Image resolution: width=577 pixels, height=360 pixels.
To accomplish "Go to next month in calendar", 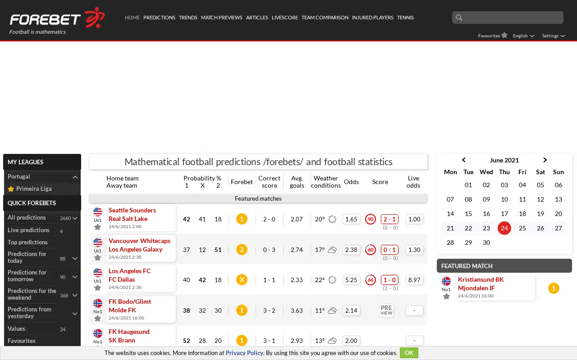I will [545, 160].
